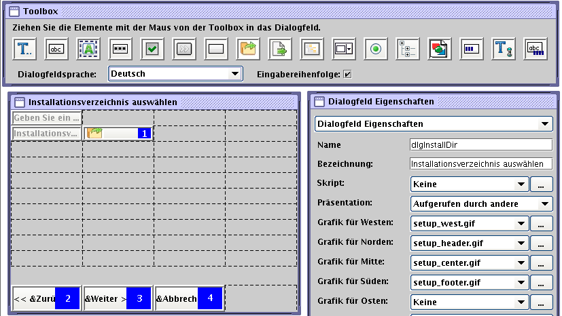The height and width of the screenshot is (316, 562).
Task: Select the checkbox element tool
Action: click(x=152, y=49)
